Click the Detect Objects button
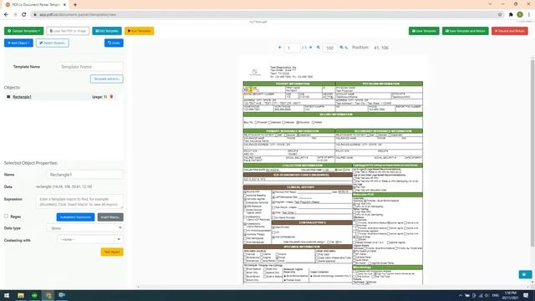 click(53, 43)
